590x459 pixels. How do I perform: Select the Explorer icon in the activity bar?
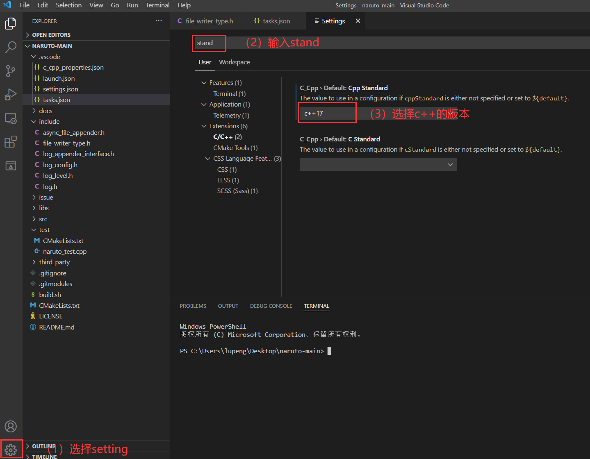pyautogui.click(x=10, y=23)
